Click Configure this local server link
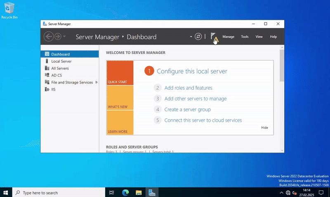Viewport: 330px width, 197px height. [192, 71]
